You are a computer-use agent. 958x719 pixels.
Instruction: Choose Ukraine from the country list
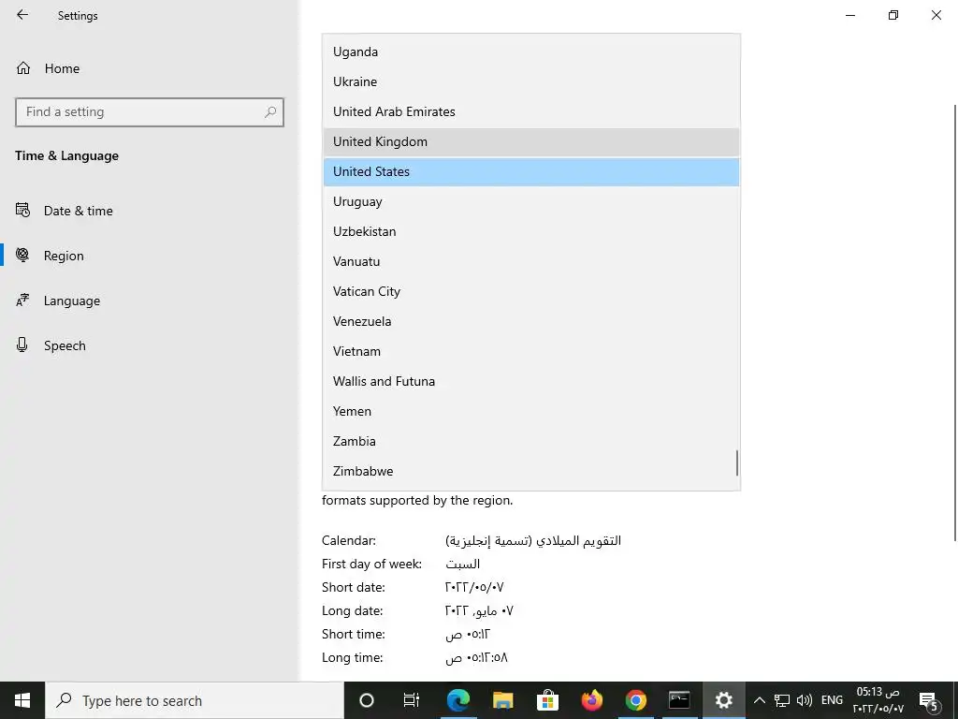click(531, 82)
